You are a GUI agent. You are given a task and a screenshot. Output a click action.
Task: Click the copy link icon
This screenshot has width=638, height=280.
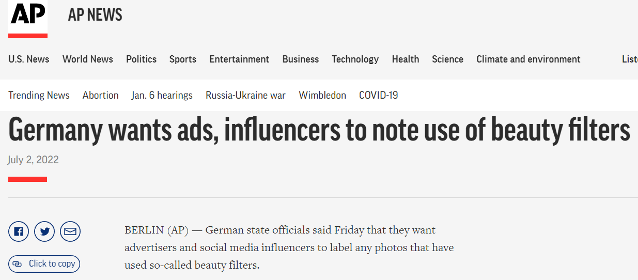pos(18,264)
